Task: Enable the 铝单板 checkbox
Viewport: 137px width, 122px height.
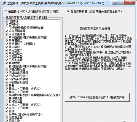Action: click(x=7, y=114)
